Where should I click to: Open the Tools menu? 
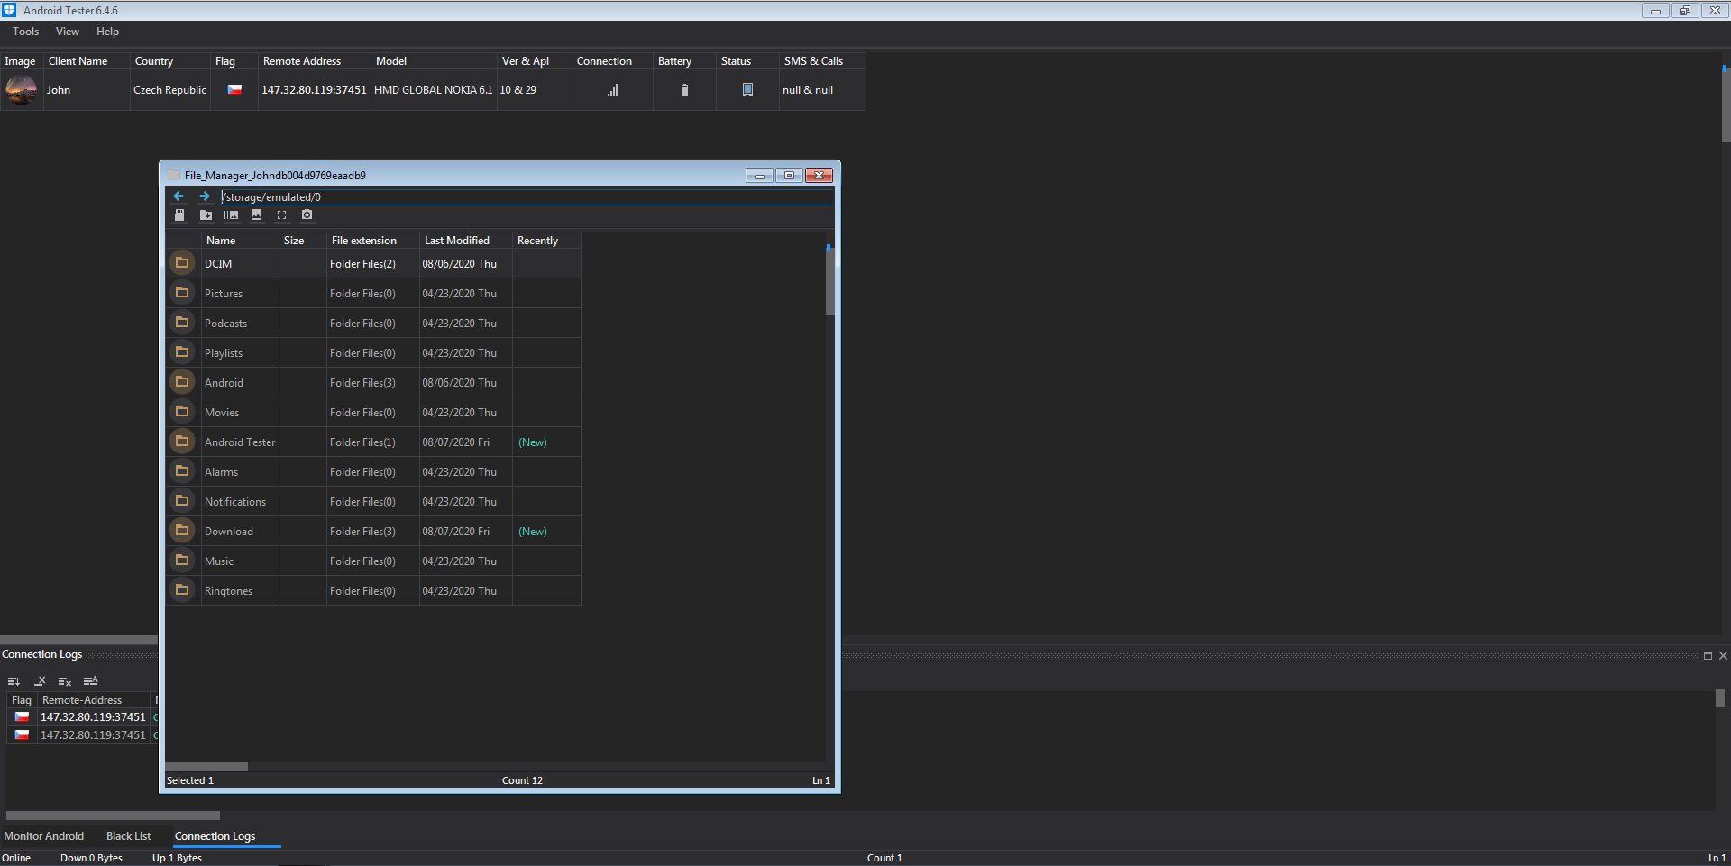pyautogui.click(x=26, y=32)
